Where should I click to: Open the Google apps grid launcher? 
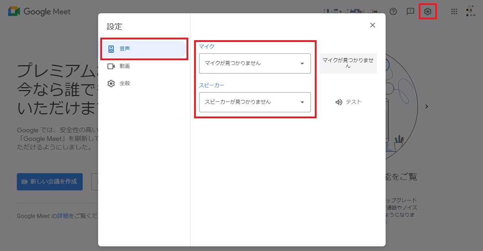[x=454, y=11]
